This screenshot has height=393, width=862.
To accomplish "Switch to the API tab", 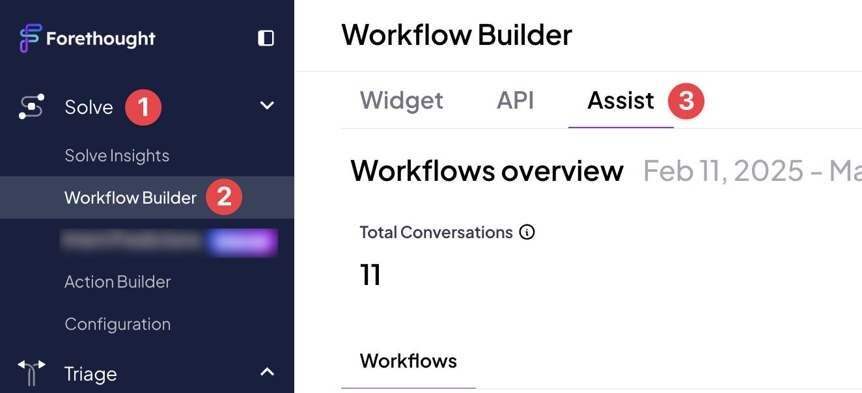I will pos(516,101).
